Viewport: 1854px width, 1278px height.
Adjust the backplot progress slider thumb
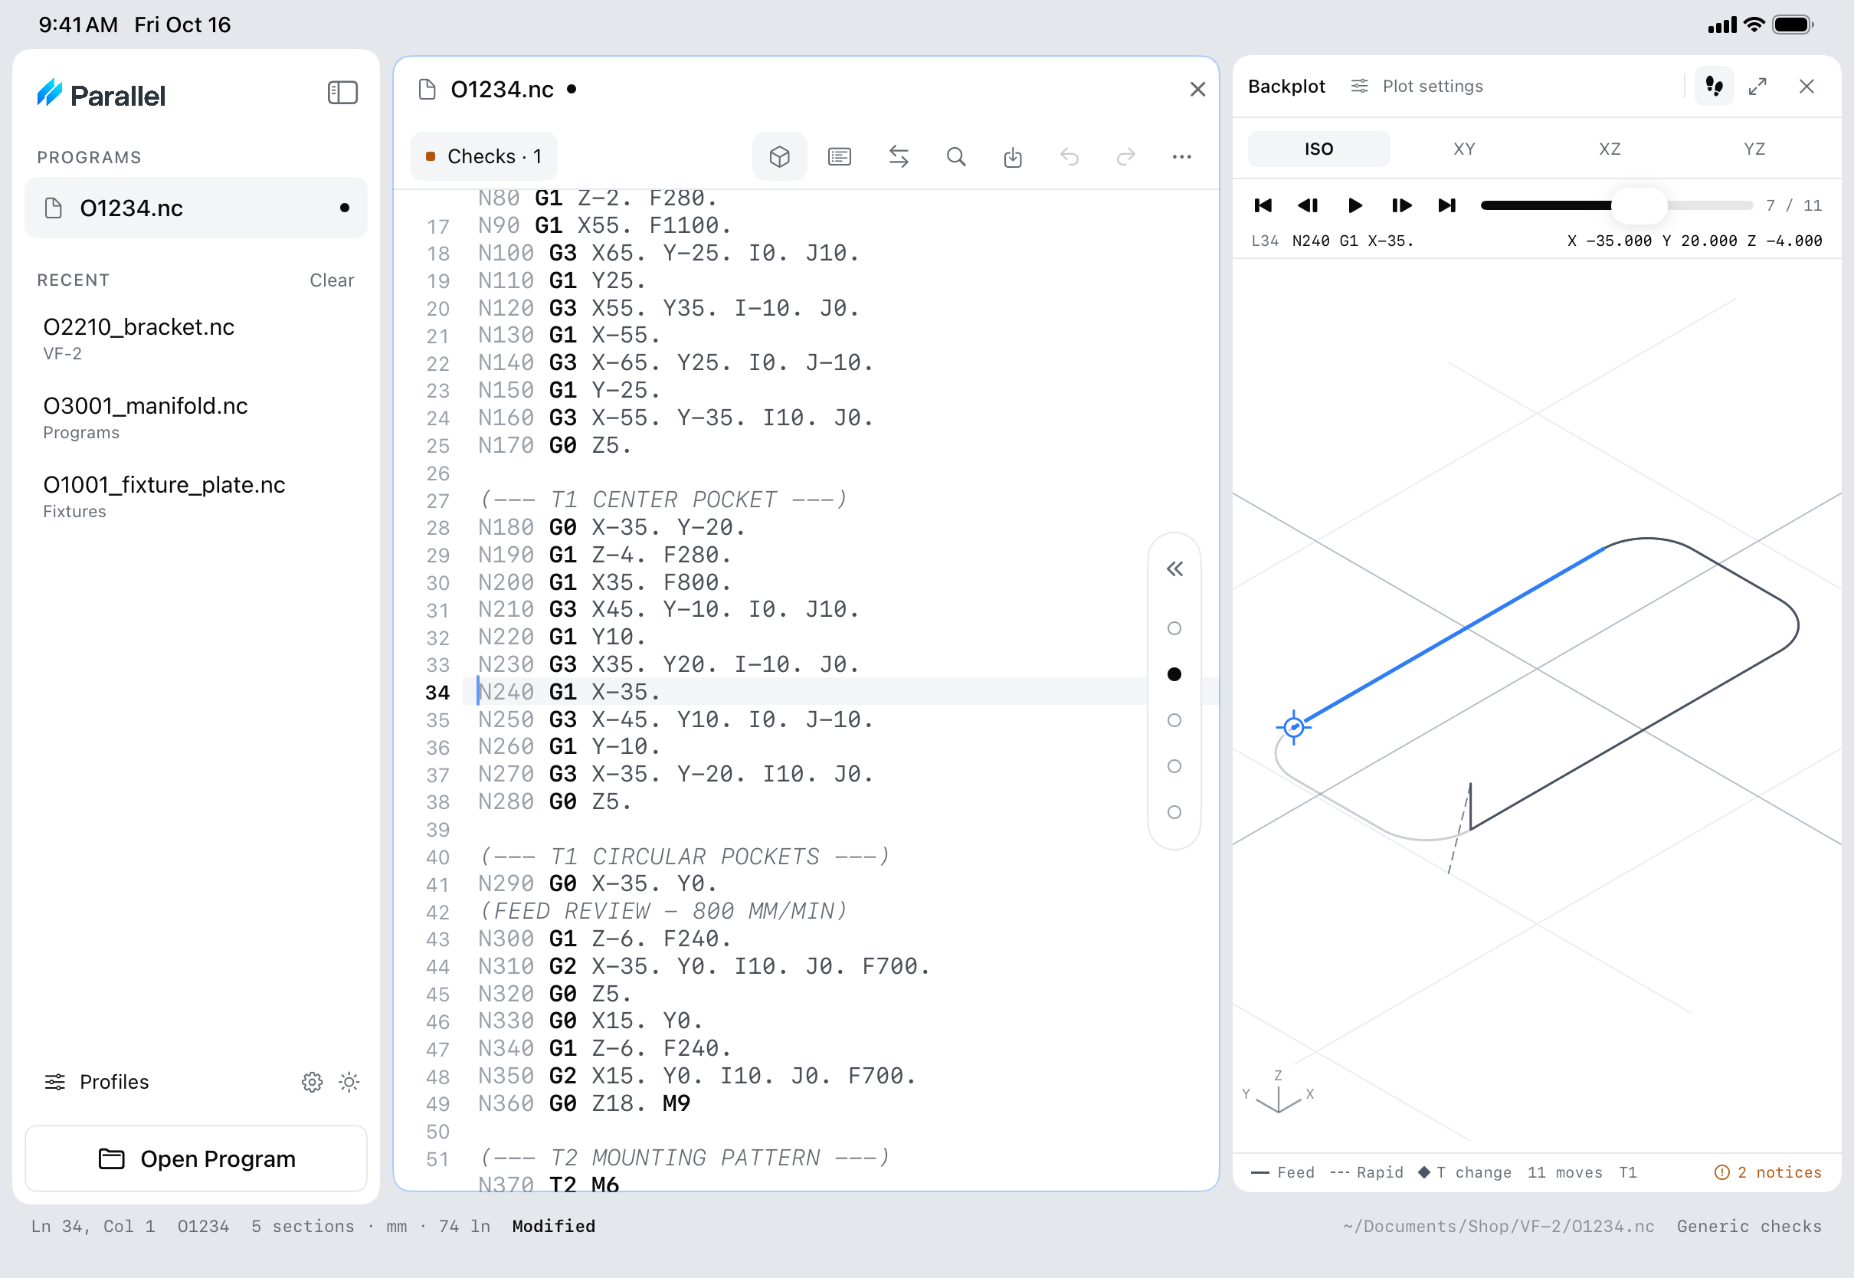click(x=1639, y=206)
